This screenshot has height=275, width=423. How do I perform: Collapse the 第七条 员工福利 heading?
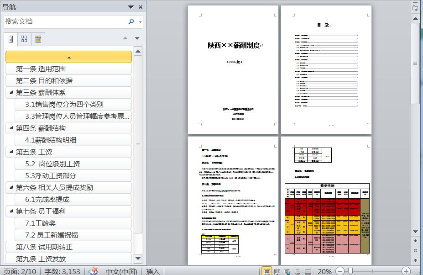click(10, 211)
